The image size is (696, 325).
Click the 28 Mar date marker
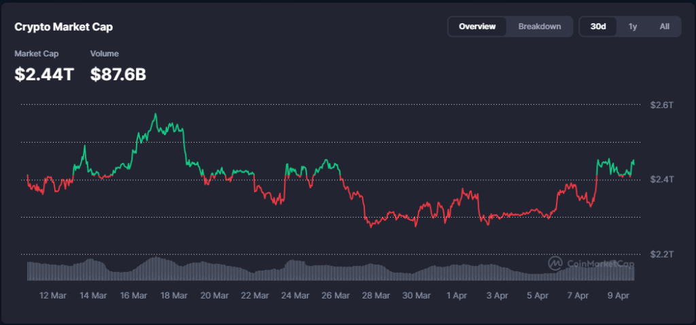(376, 296)
